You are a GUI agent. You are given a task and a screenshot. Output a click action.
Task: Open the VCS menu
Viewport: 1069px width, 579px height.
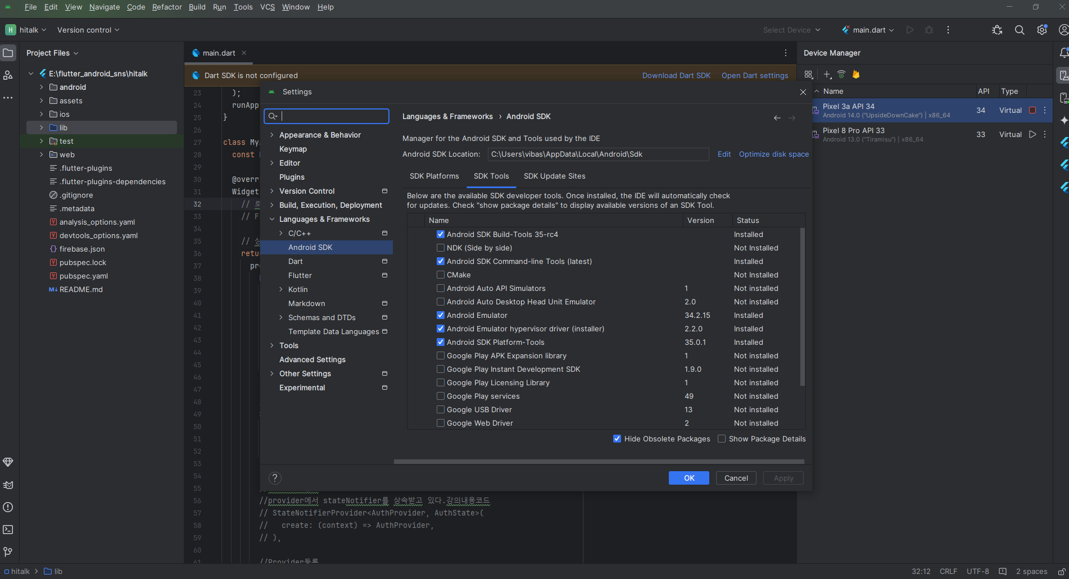click(x=268, y=7)
